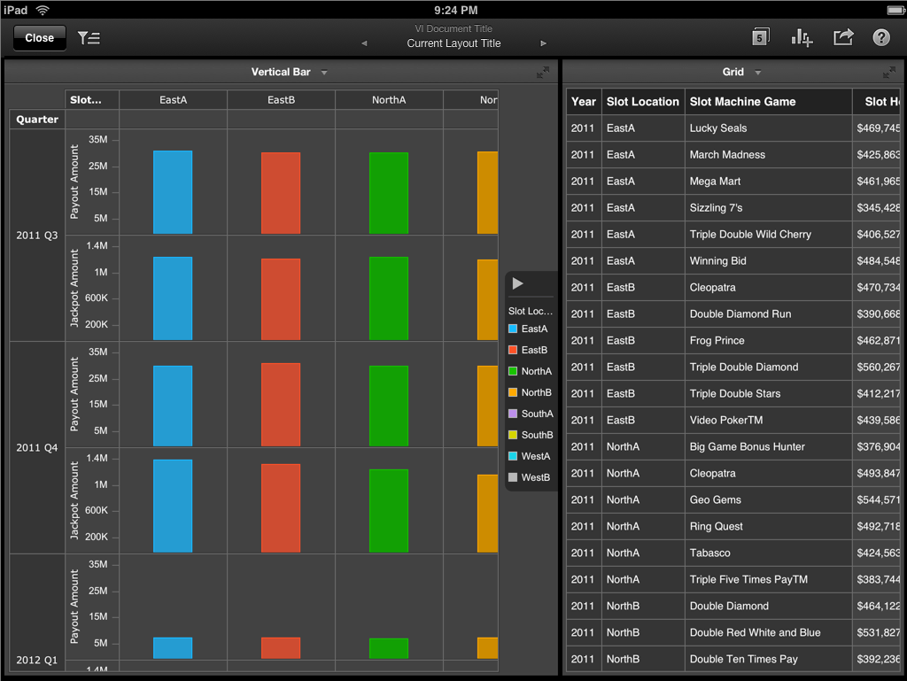
Task: Select SouthA purple legend swatch
Action: tap(513, 414)
